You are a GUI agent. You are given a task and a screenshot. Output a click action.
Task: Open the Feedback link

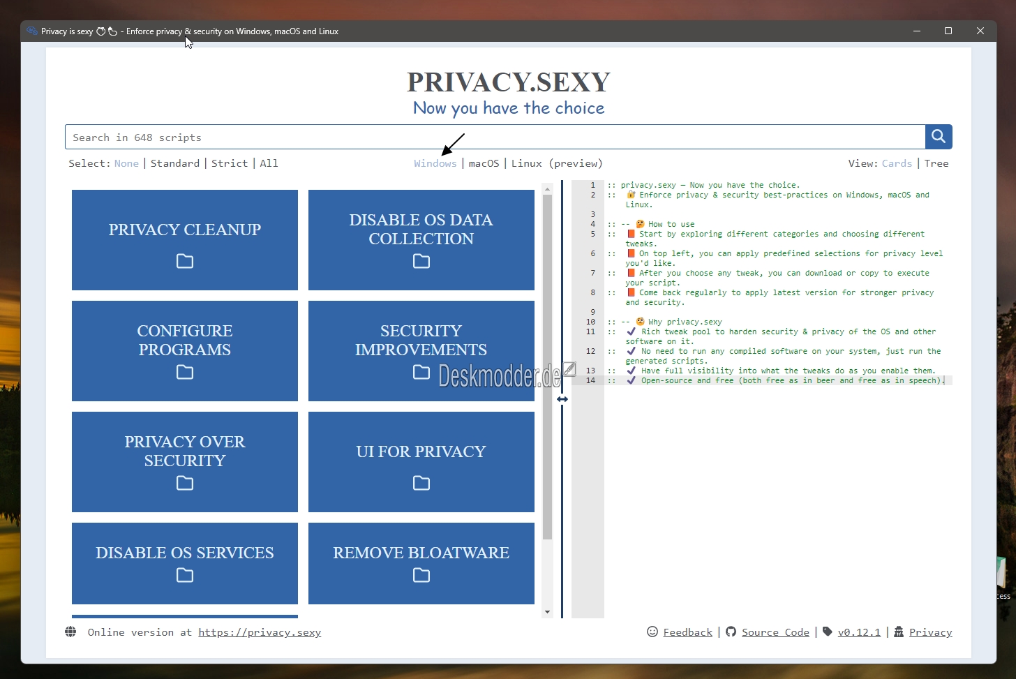[x=688, y=632]
